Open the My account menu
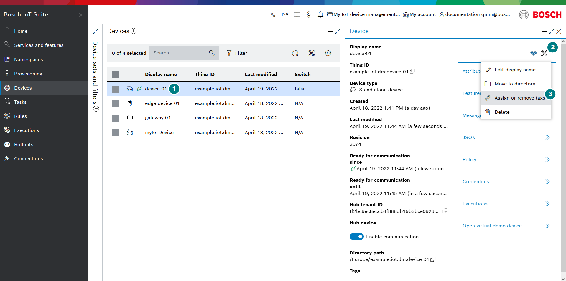566x281 pixels. tap(419, 14)
